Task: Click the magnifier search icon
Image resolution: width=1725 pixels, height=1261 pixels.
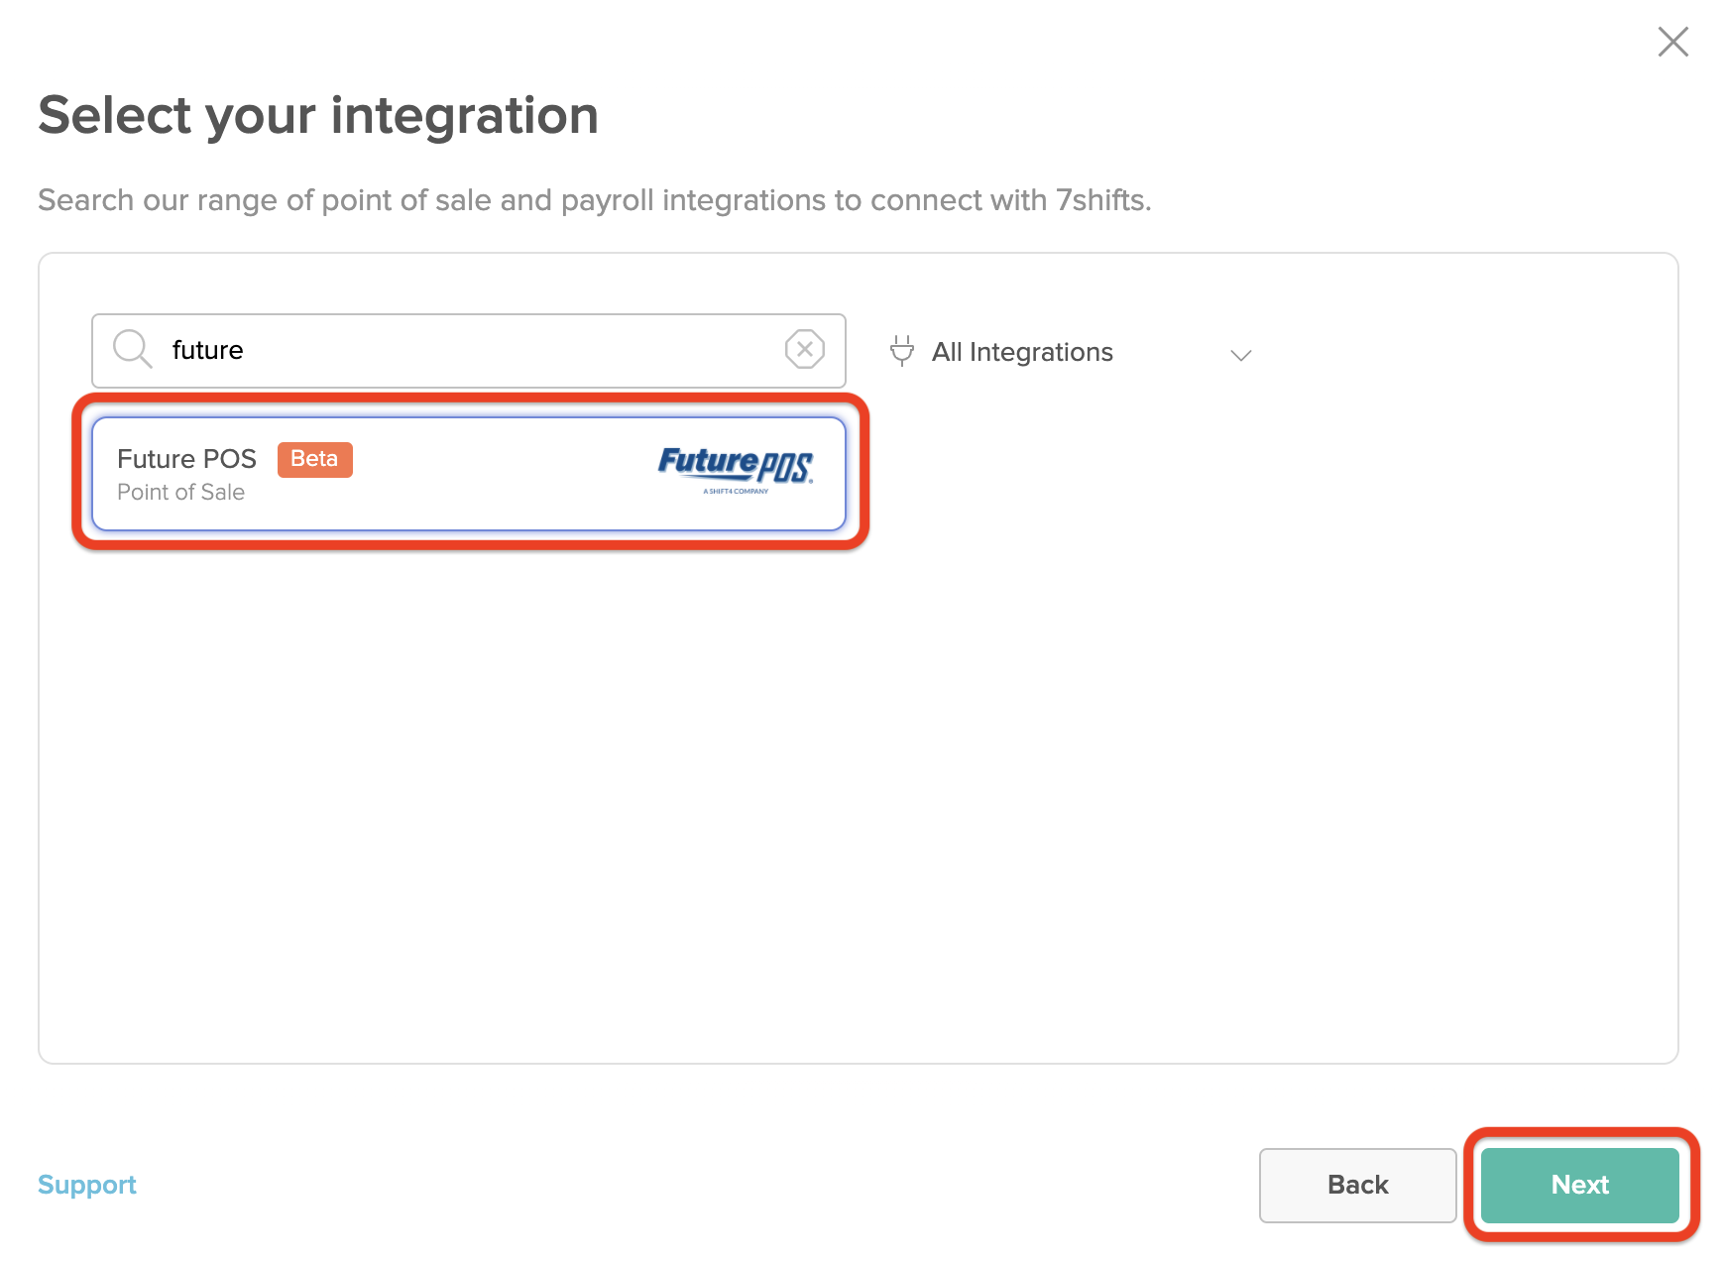Action: click(132, 350)
